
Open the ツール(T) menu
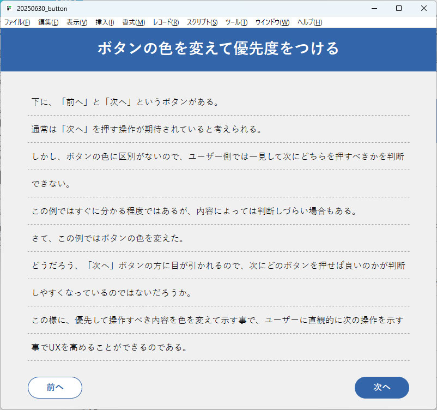(236, 22)
